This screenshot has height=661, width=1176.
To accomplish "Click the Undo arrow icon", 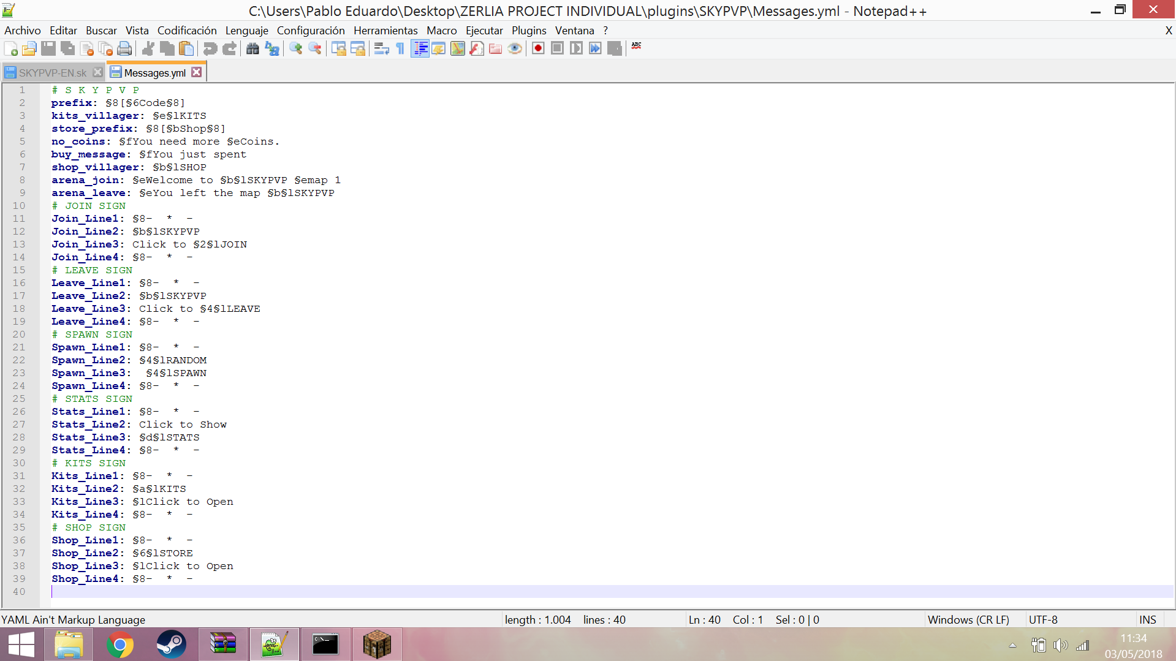I will [210, 49].
